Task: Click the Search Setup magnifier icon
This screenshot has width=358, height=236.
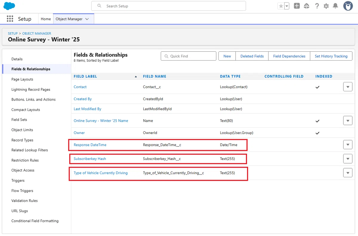Action: click(x=99, y=6)
